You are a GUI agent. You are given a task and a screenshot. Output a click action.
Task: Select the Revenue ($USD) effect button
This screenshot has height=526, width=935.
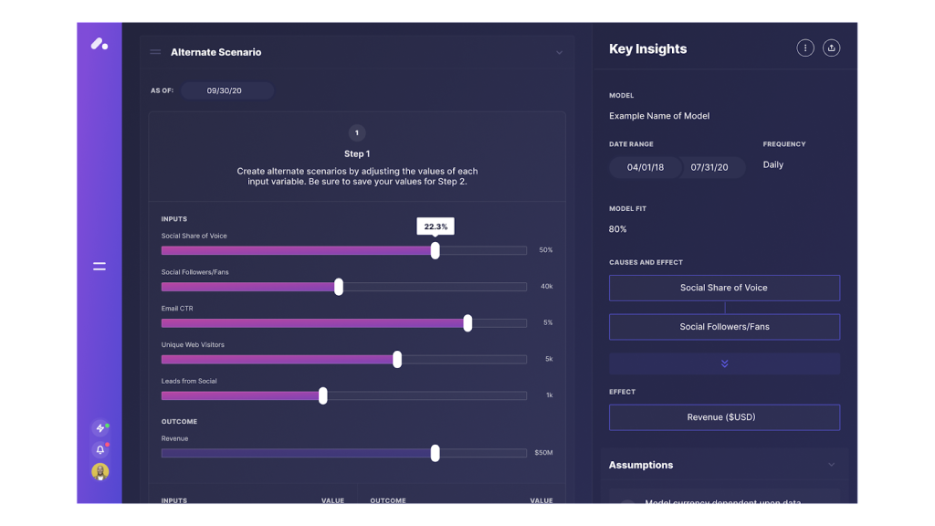tap(724, 417)
